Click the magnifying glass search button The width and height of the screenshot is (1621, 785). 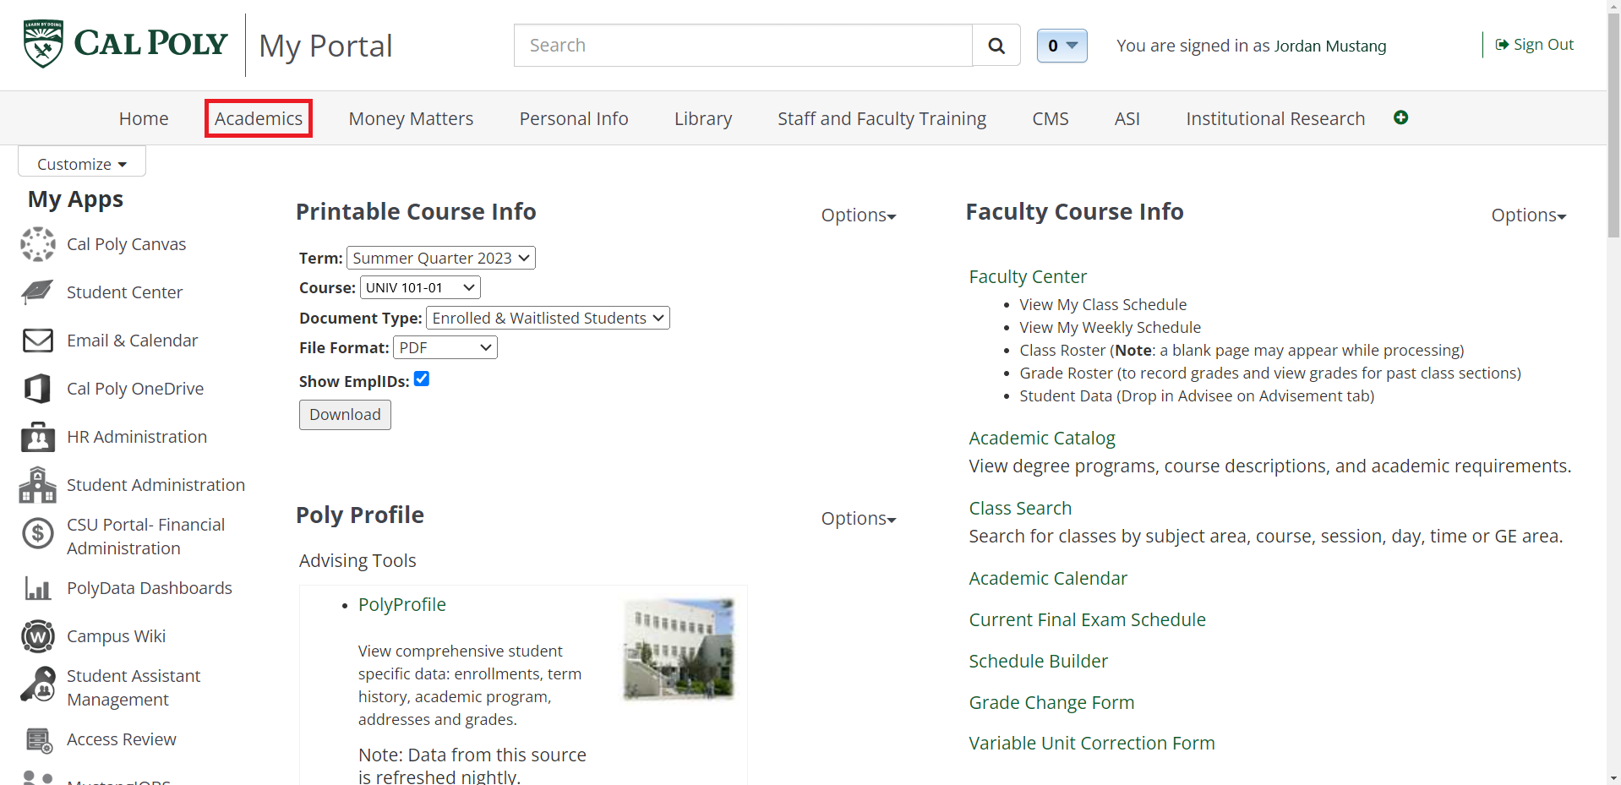coord(996,46)
